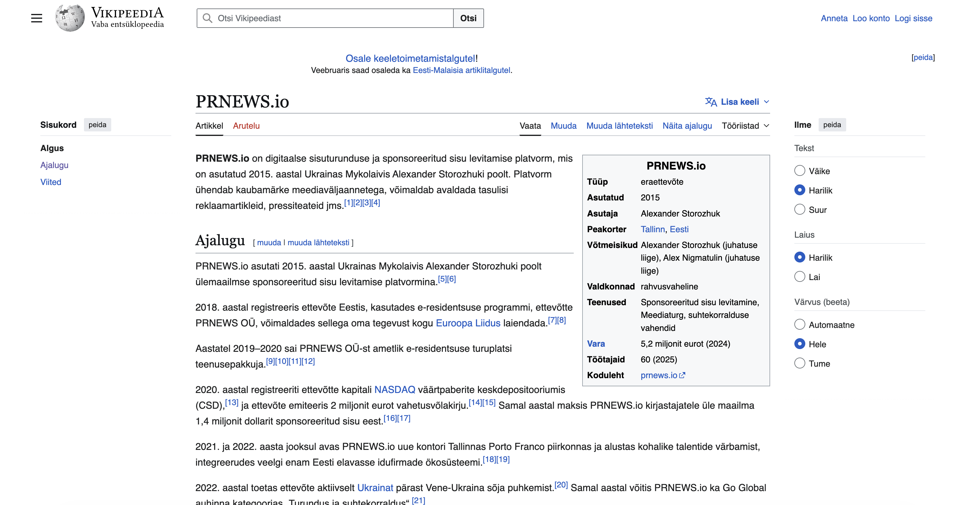
Task: Expand the Lisa keeli language dropdown
Action: pyautogui.click(x=737, y=102)
